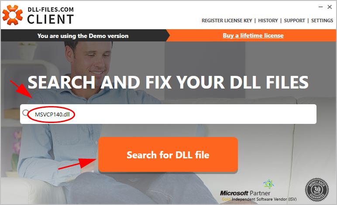The image size is (337, 205).
Task: Open the Settings menu item
Action: [322, 20]
